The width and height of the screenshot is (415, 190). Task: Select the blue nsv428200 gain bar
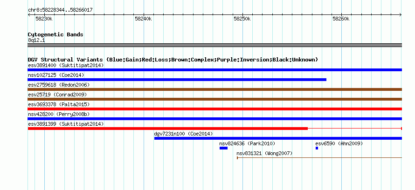pos(214,119)
